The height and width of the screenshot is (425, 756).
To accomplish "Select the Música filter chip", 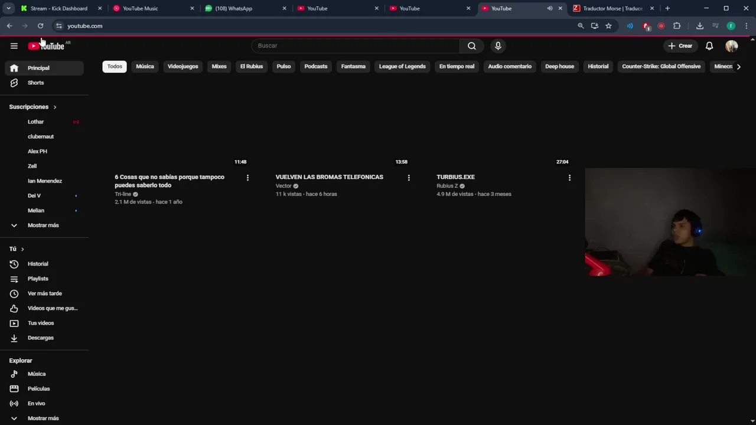I will (x=145, y=67).
